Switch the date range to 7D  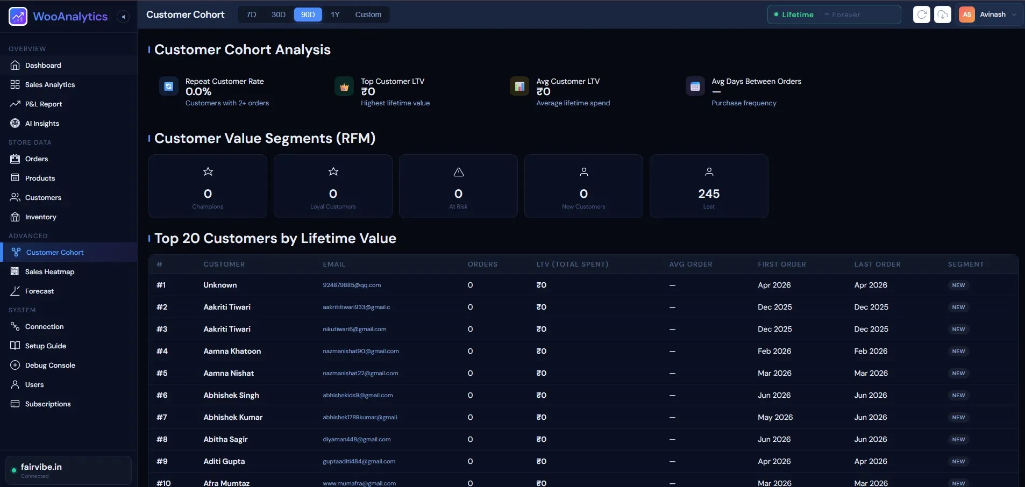pyautogui.click(x=251, y=15)
